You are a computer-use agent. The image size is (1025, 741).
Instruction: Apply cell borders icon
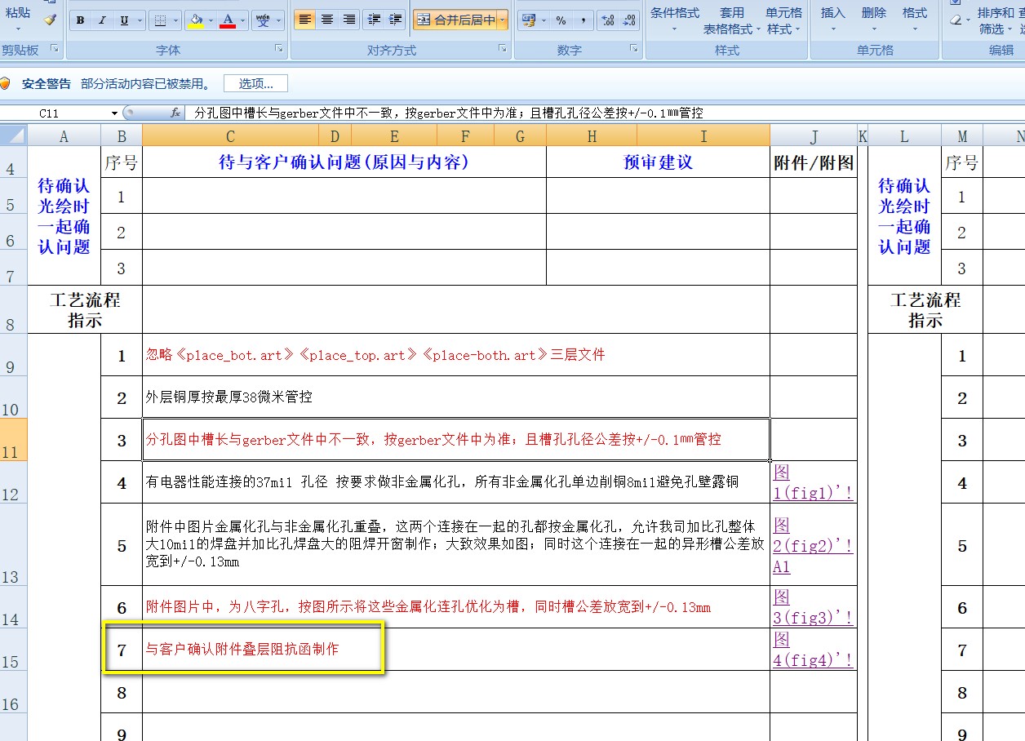[x=161, y=20]
